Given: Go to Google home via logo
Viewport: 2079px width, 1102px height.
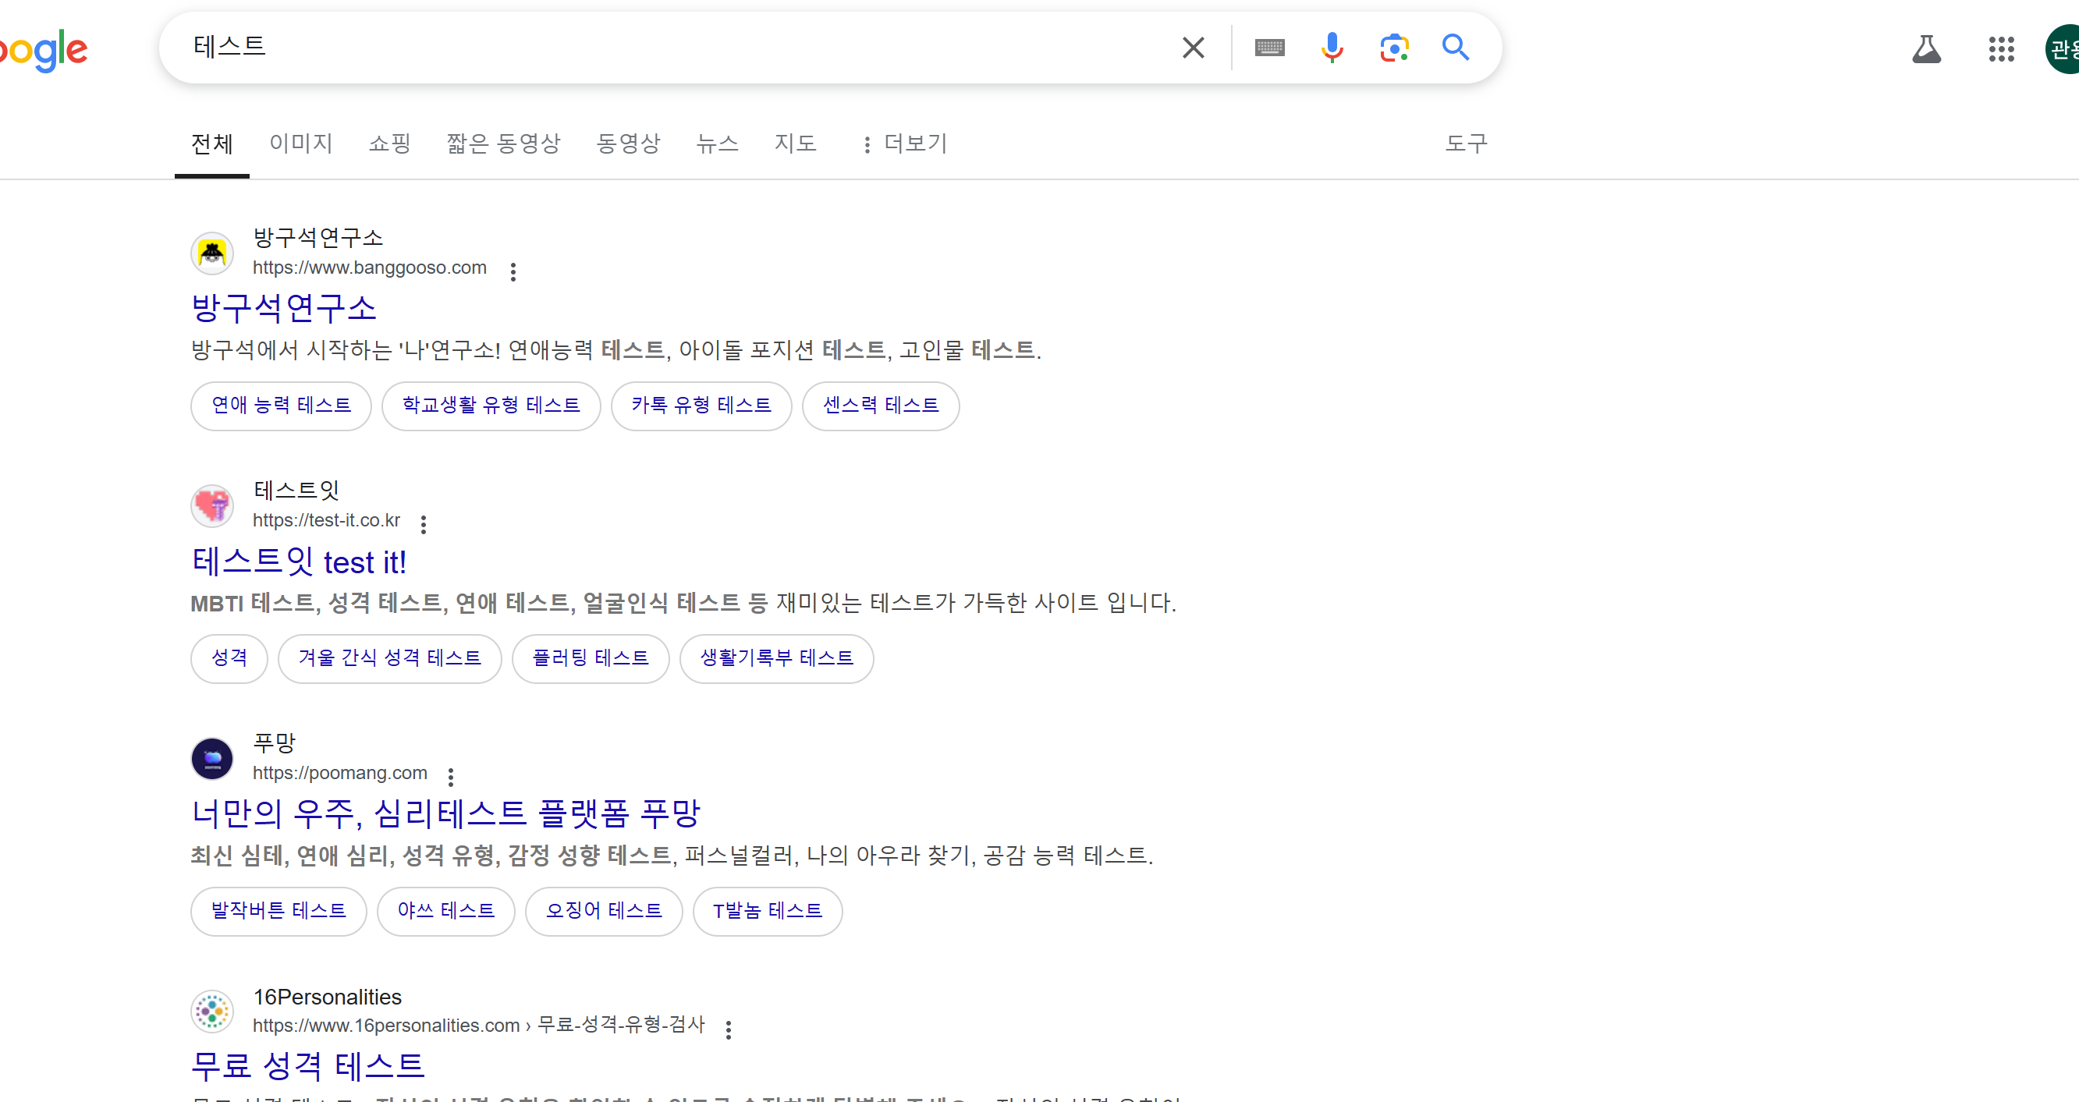Looking at the screenshot, I should [x=44, y=51].
